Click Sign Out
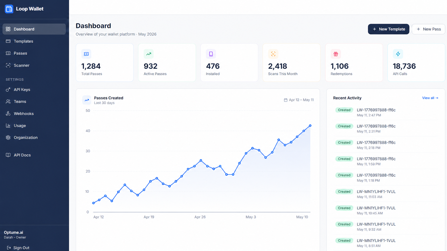 pyautogui.click(x=18, y=248)
